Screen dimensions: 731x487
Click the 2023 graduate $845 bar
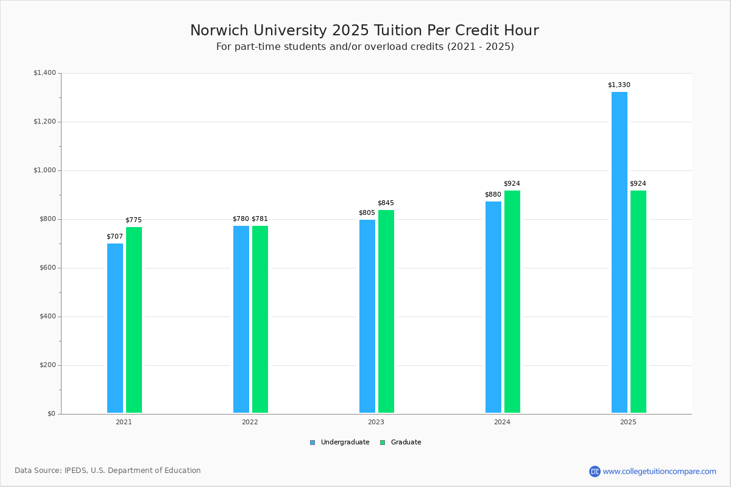(386, 311)
